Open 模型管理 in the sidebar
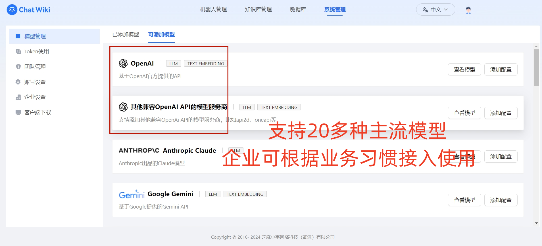 coord(54,36)
